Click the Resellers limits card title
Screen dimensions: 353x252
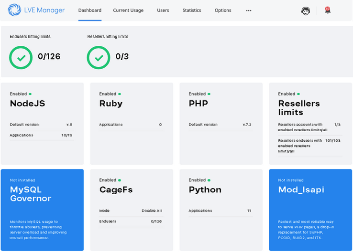(299, 108)
